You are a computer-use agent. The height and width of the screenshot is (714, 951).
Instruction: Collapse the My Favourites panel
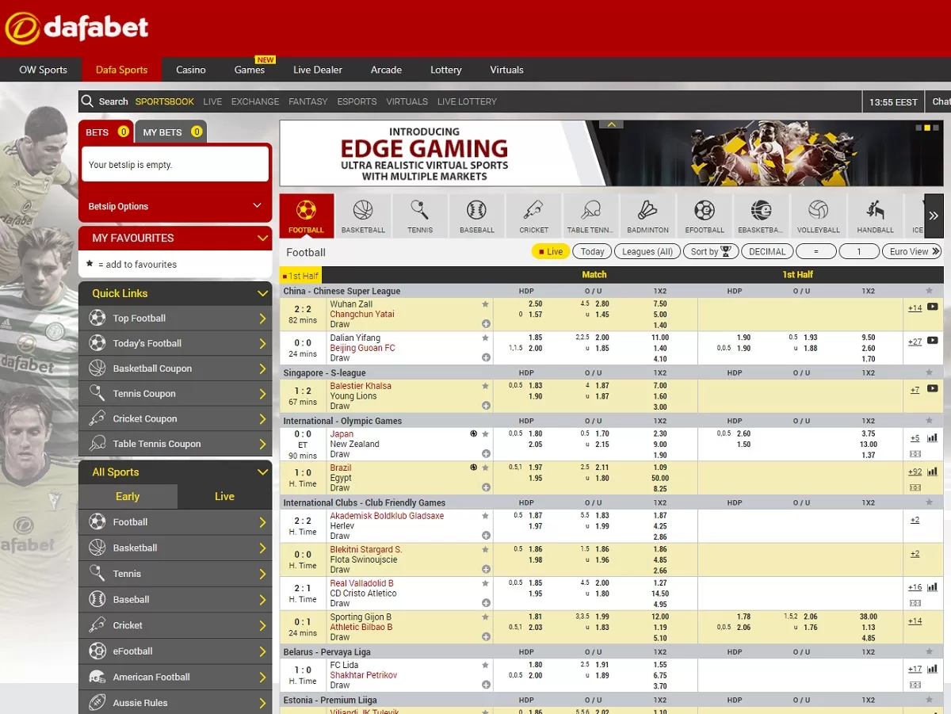[262, 238]
